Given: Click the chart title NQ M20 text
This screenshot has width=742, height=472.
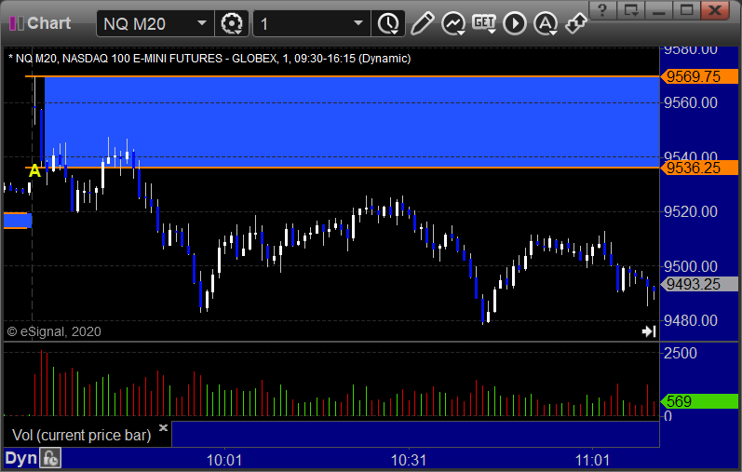Looking at the screenshot, I should (209, 59).
